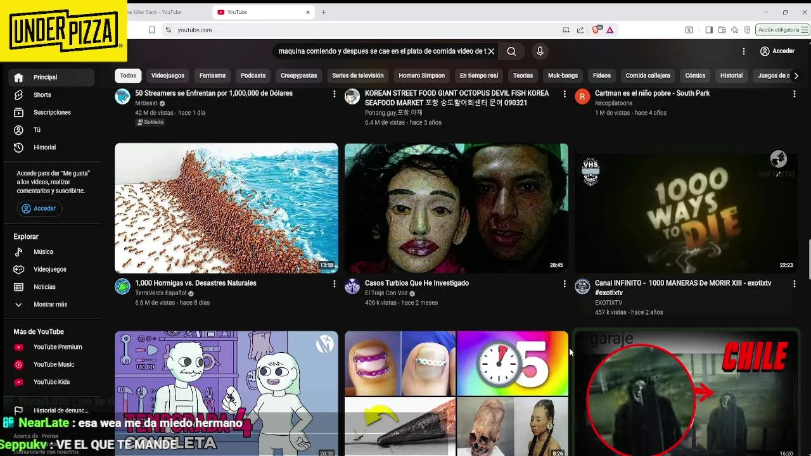The height and width of the screenshot is (456, 811).
Task: Click the ants and waves thumbnail
Action: point(226,208)
